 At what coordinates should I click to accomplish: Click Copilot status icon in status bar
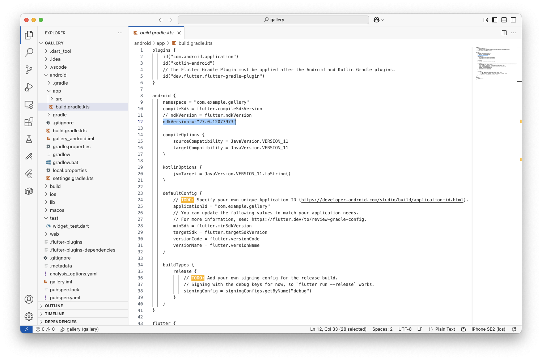coord(463,329)
